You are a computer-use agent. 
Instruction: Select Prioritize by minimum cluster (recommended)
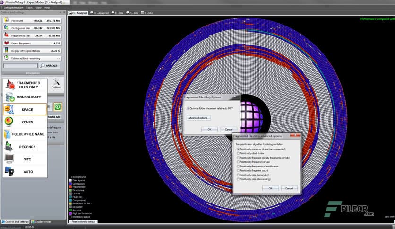tap(238, 149)
